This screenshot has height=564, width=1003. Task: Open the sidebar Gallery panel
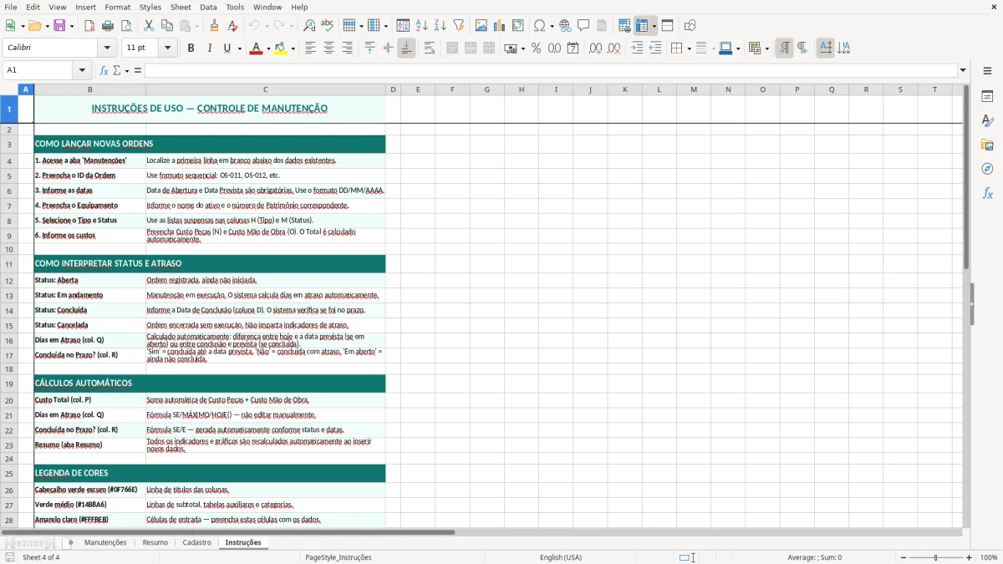pos(987,145)
